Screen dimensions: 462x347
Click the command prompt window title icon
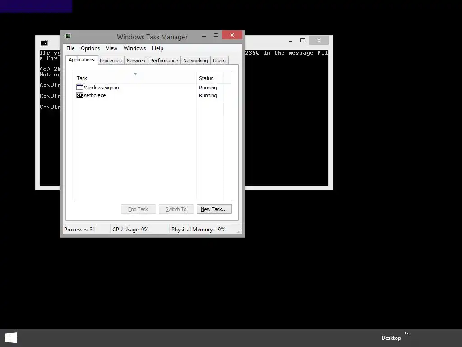(x=44, y=43)
